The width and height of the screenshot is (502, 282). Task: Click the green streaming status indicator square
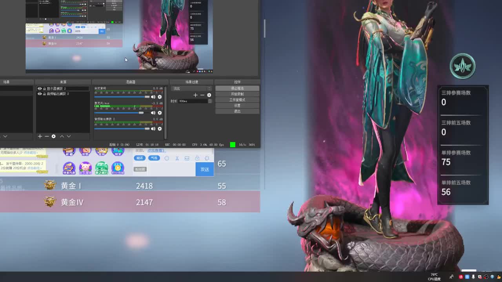pos(233,145)
